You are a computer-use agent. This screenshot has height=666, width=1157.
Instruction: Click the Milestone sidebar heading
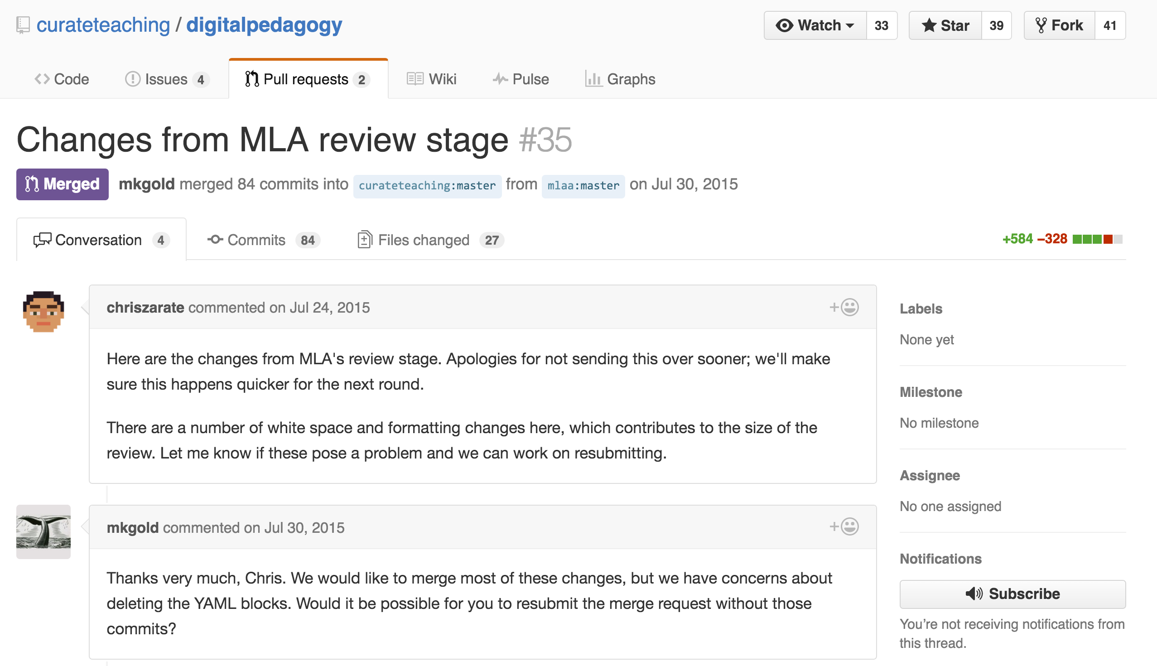[x=930, y=392]
